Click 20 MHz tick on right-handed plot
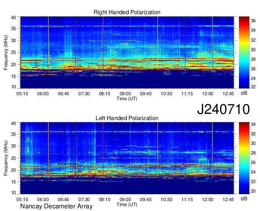The width and height of the screenshot is (260, 211). pos(14,65)
